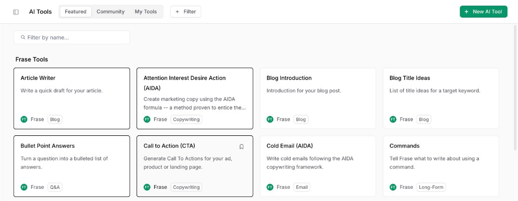Click Frase avatar on Commands card
This screenshot has width=518, height=201.
tap(393, 187)
